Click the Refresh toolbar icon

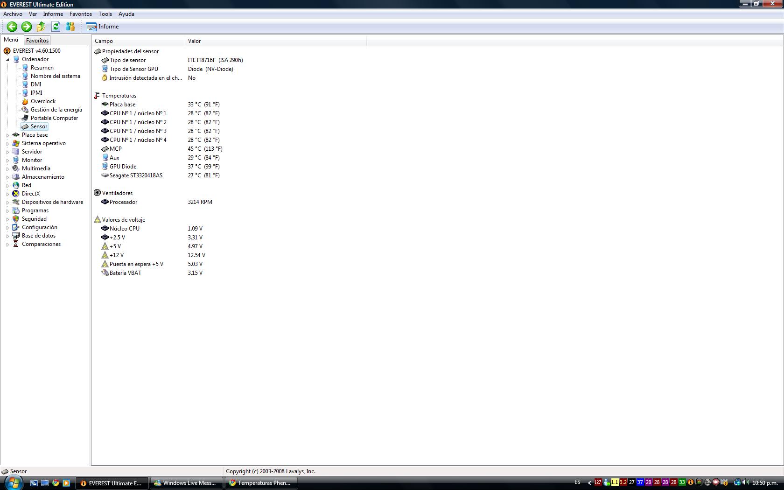tap(56, 27)
